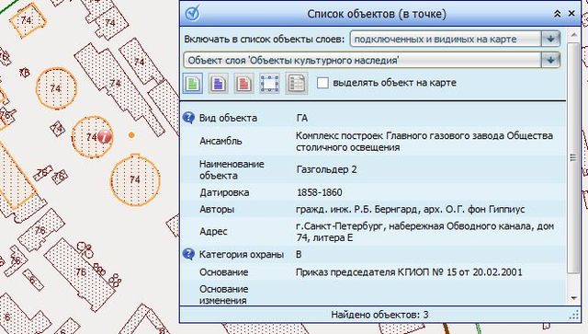Open the Объект слоя dropdown arrow
The height and width of the screenshot is (334, 588).
tap(550, 60)
